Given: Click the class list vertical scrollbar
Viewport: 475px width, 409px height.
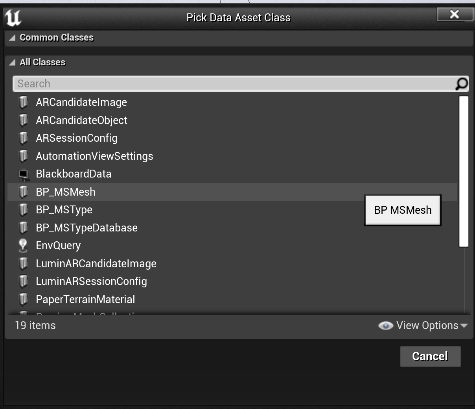Looking at the screenshot, I should (464, 172).
